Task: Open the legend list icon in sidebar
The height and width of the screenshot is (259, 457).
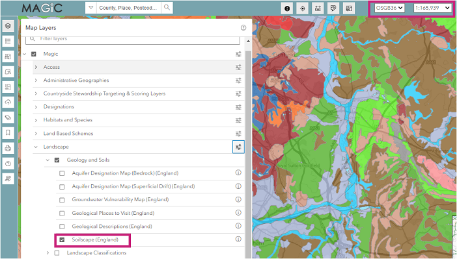Action: point(8,42)
